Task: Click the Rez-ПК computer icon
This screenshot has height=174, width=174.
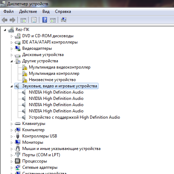Action: click(11, 30)
